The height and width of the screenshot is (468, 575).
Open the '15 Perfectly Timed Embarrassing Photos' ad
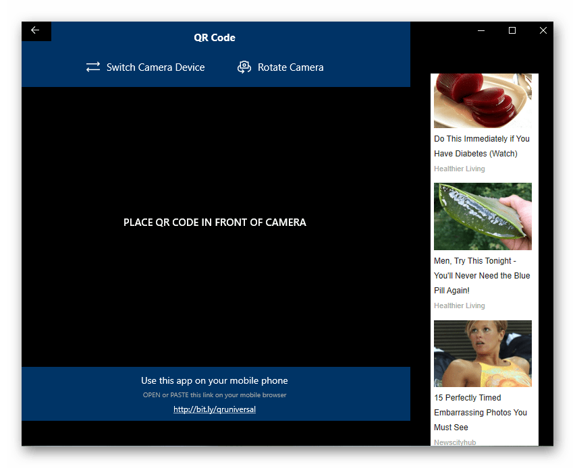tap(481, 413)
